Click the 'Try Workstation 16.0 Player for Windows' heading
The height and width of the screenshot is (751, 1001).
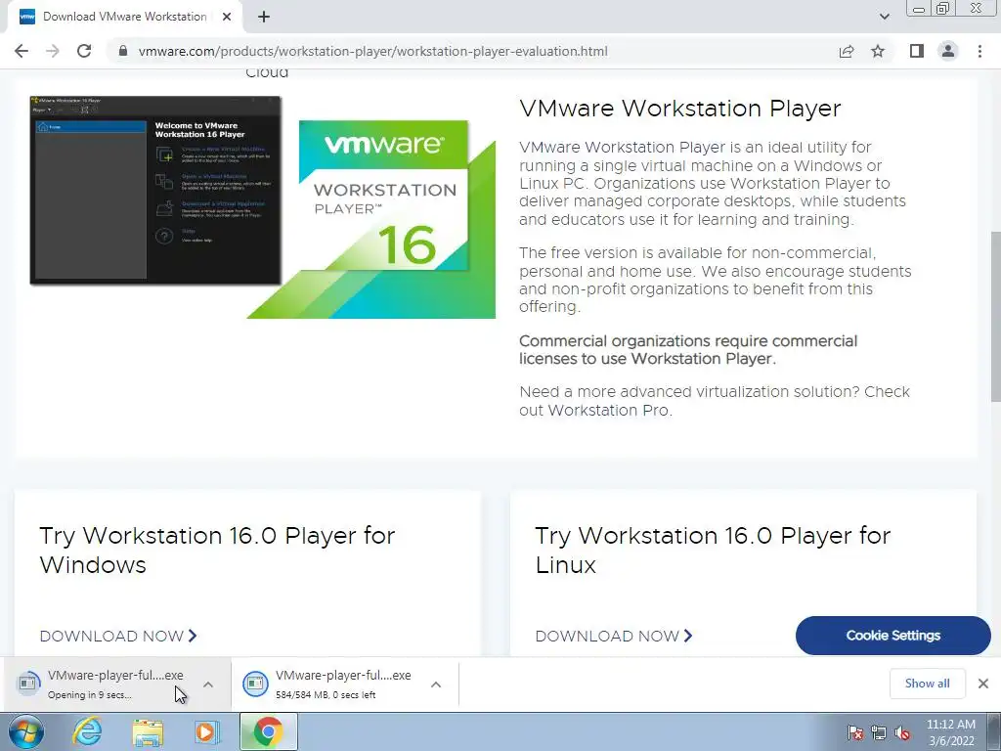217,550
